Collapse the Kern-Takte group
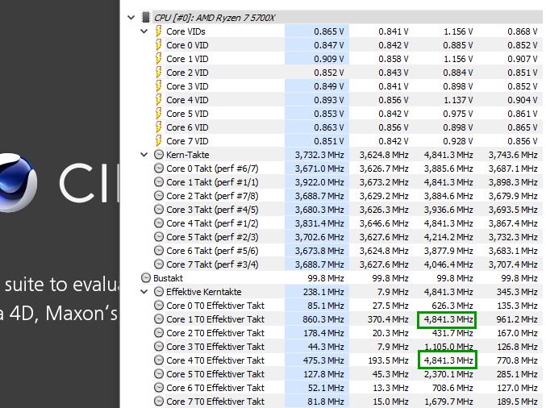Image resolution: width=546 pixels, height=408 pixels. (x=144, y=155)
